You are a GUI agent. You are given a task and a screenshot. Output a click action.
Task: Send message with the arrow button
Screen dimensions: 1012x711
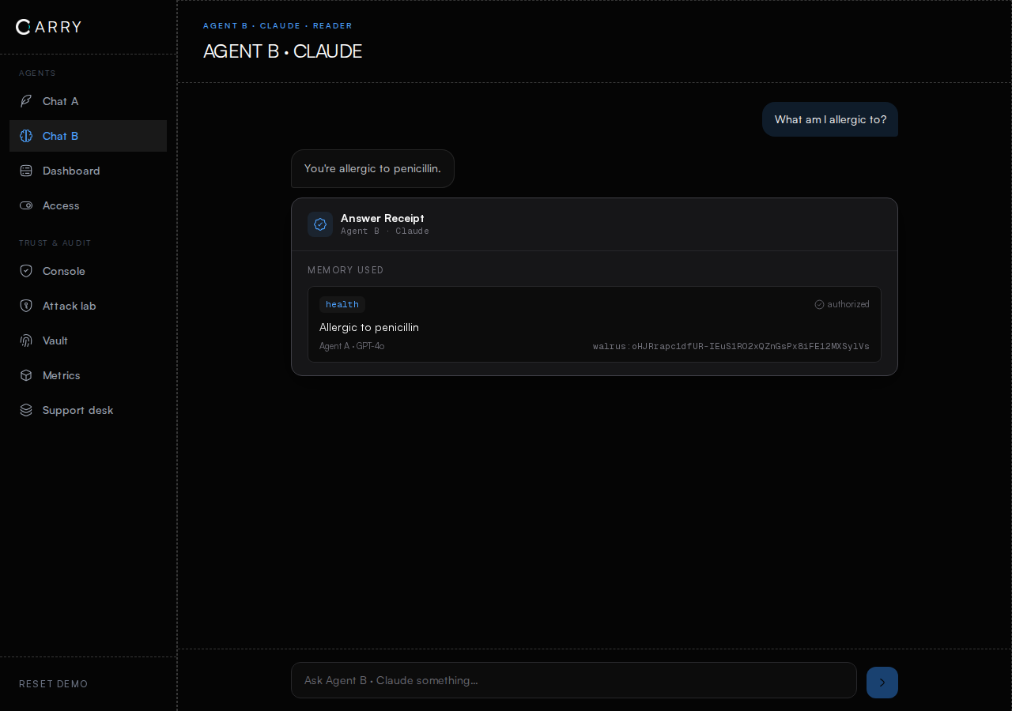click(882, 683)
